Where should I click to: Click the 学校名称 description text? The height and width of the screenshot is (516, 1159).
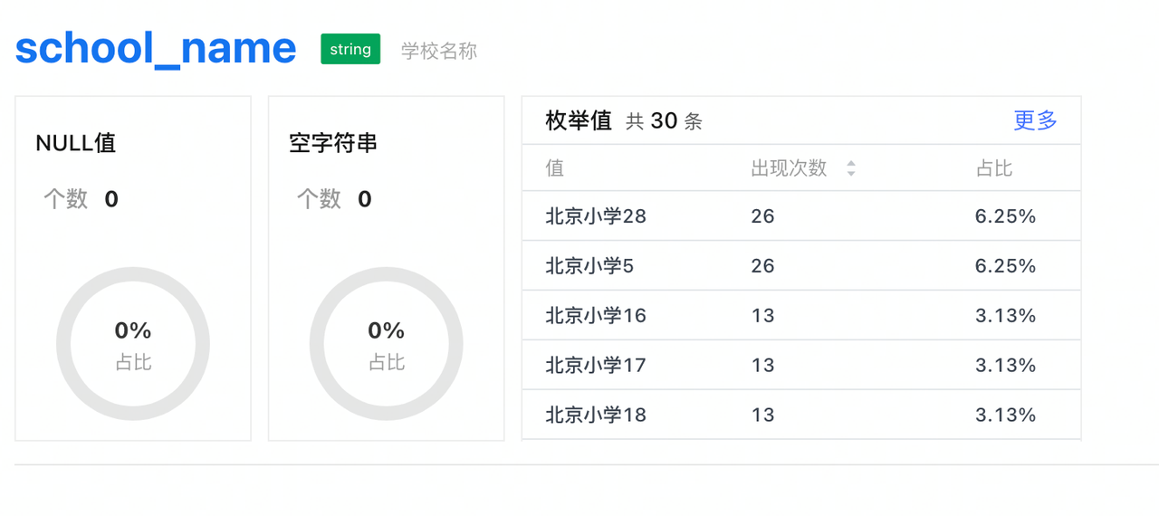(x=439, y=51)
